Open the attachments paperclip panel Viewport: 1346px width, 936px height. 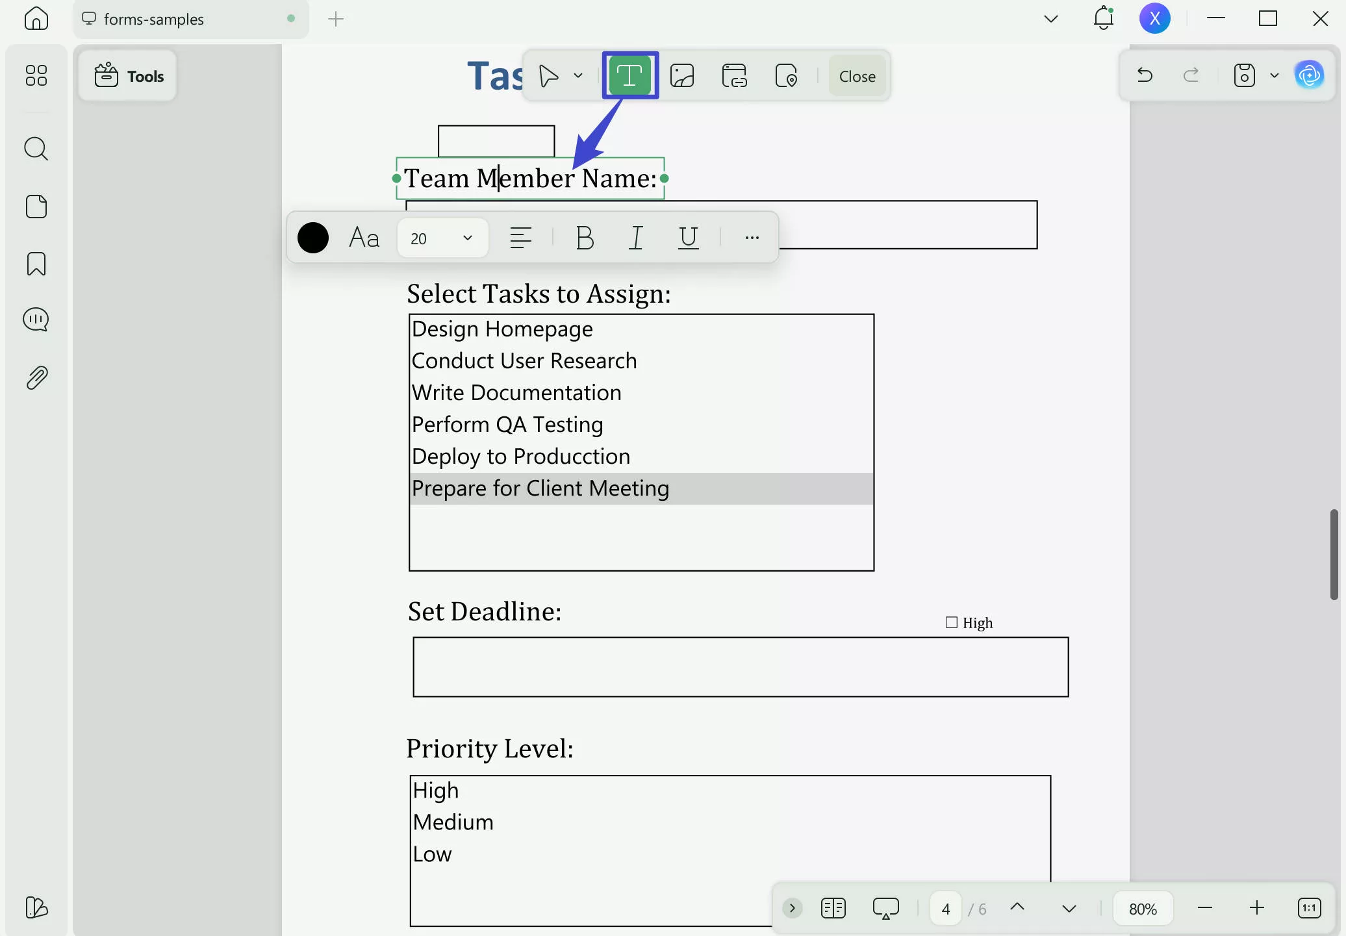click(36, 377)
